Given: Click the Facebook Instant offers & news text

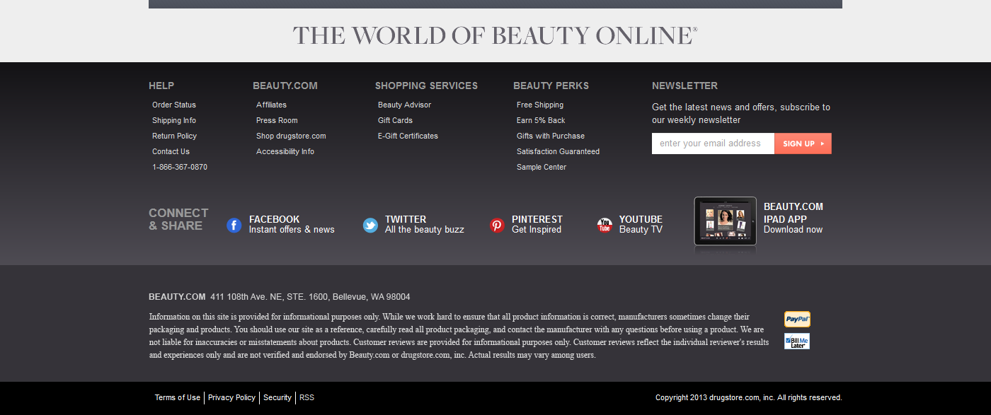Looking at the screenshot, I should click(x=292, y=230).
